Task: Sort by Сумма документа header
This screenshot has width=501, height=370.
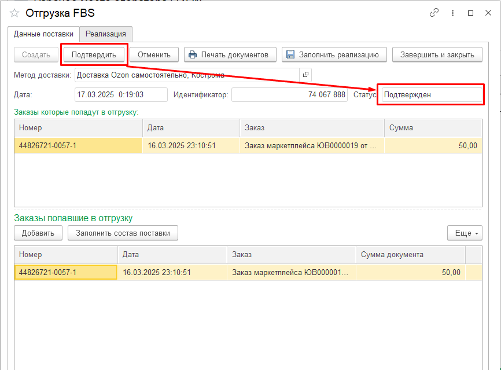Action: (x=411, y=255)
